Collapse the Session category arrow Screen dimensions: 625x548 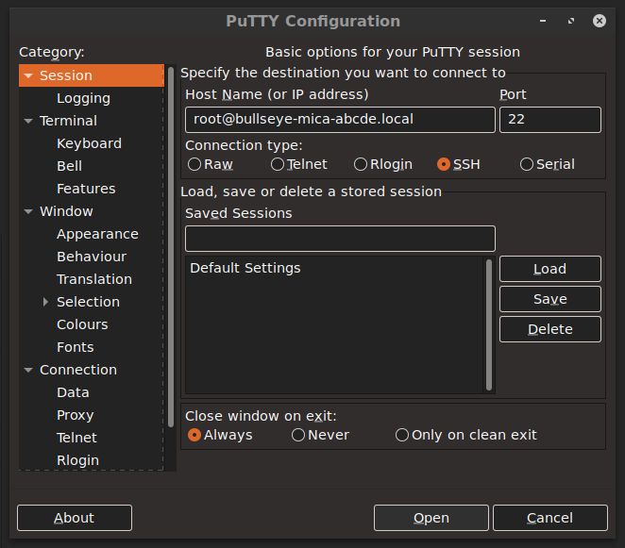(28, 75)
